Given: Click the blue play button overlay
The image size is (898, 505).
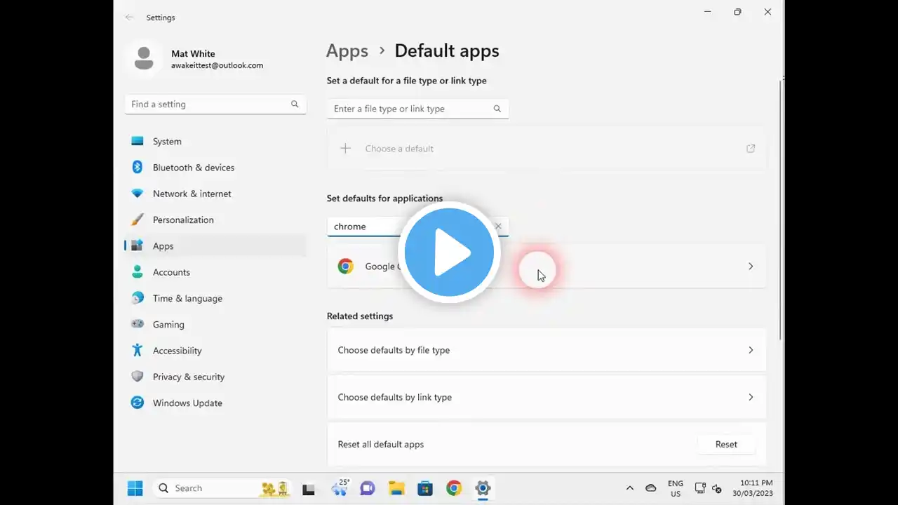Looking at the screenshot, I should click(x=449, y=252).
